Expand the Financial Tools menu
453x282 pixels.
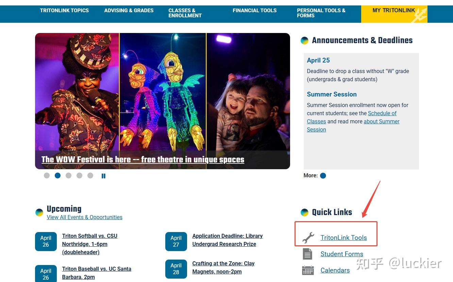coord(255,11)
